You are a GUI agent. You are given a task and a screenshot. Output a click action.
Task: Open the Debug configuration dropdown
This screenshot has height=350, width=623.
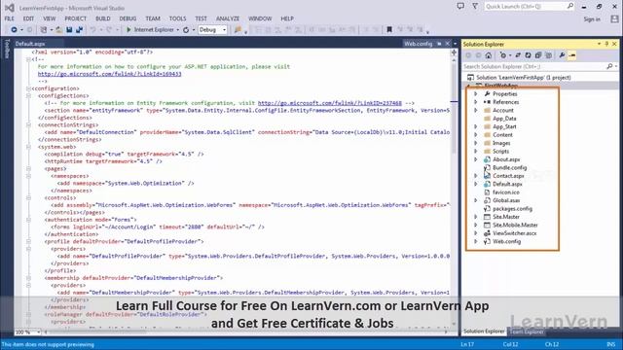[212, 30]
